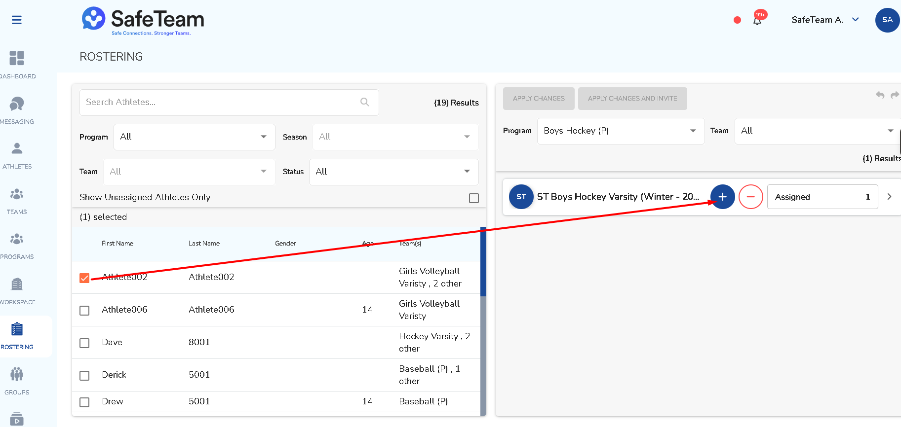Click 'Hockey Varsity , 2 other' cell
Screen dimensions: 901x427
[x=434, y=343]
